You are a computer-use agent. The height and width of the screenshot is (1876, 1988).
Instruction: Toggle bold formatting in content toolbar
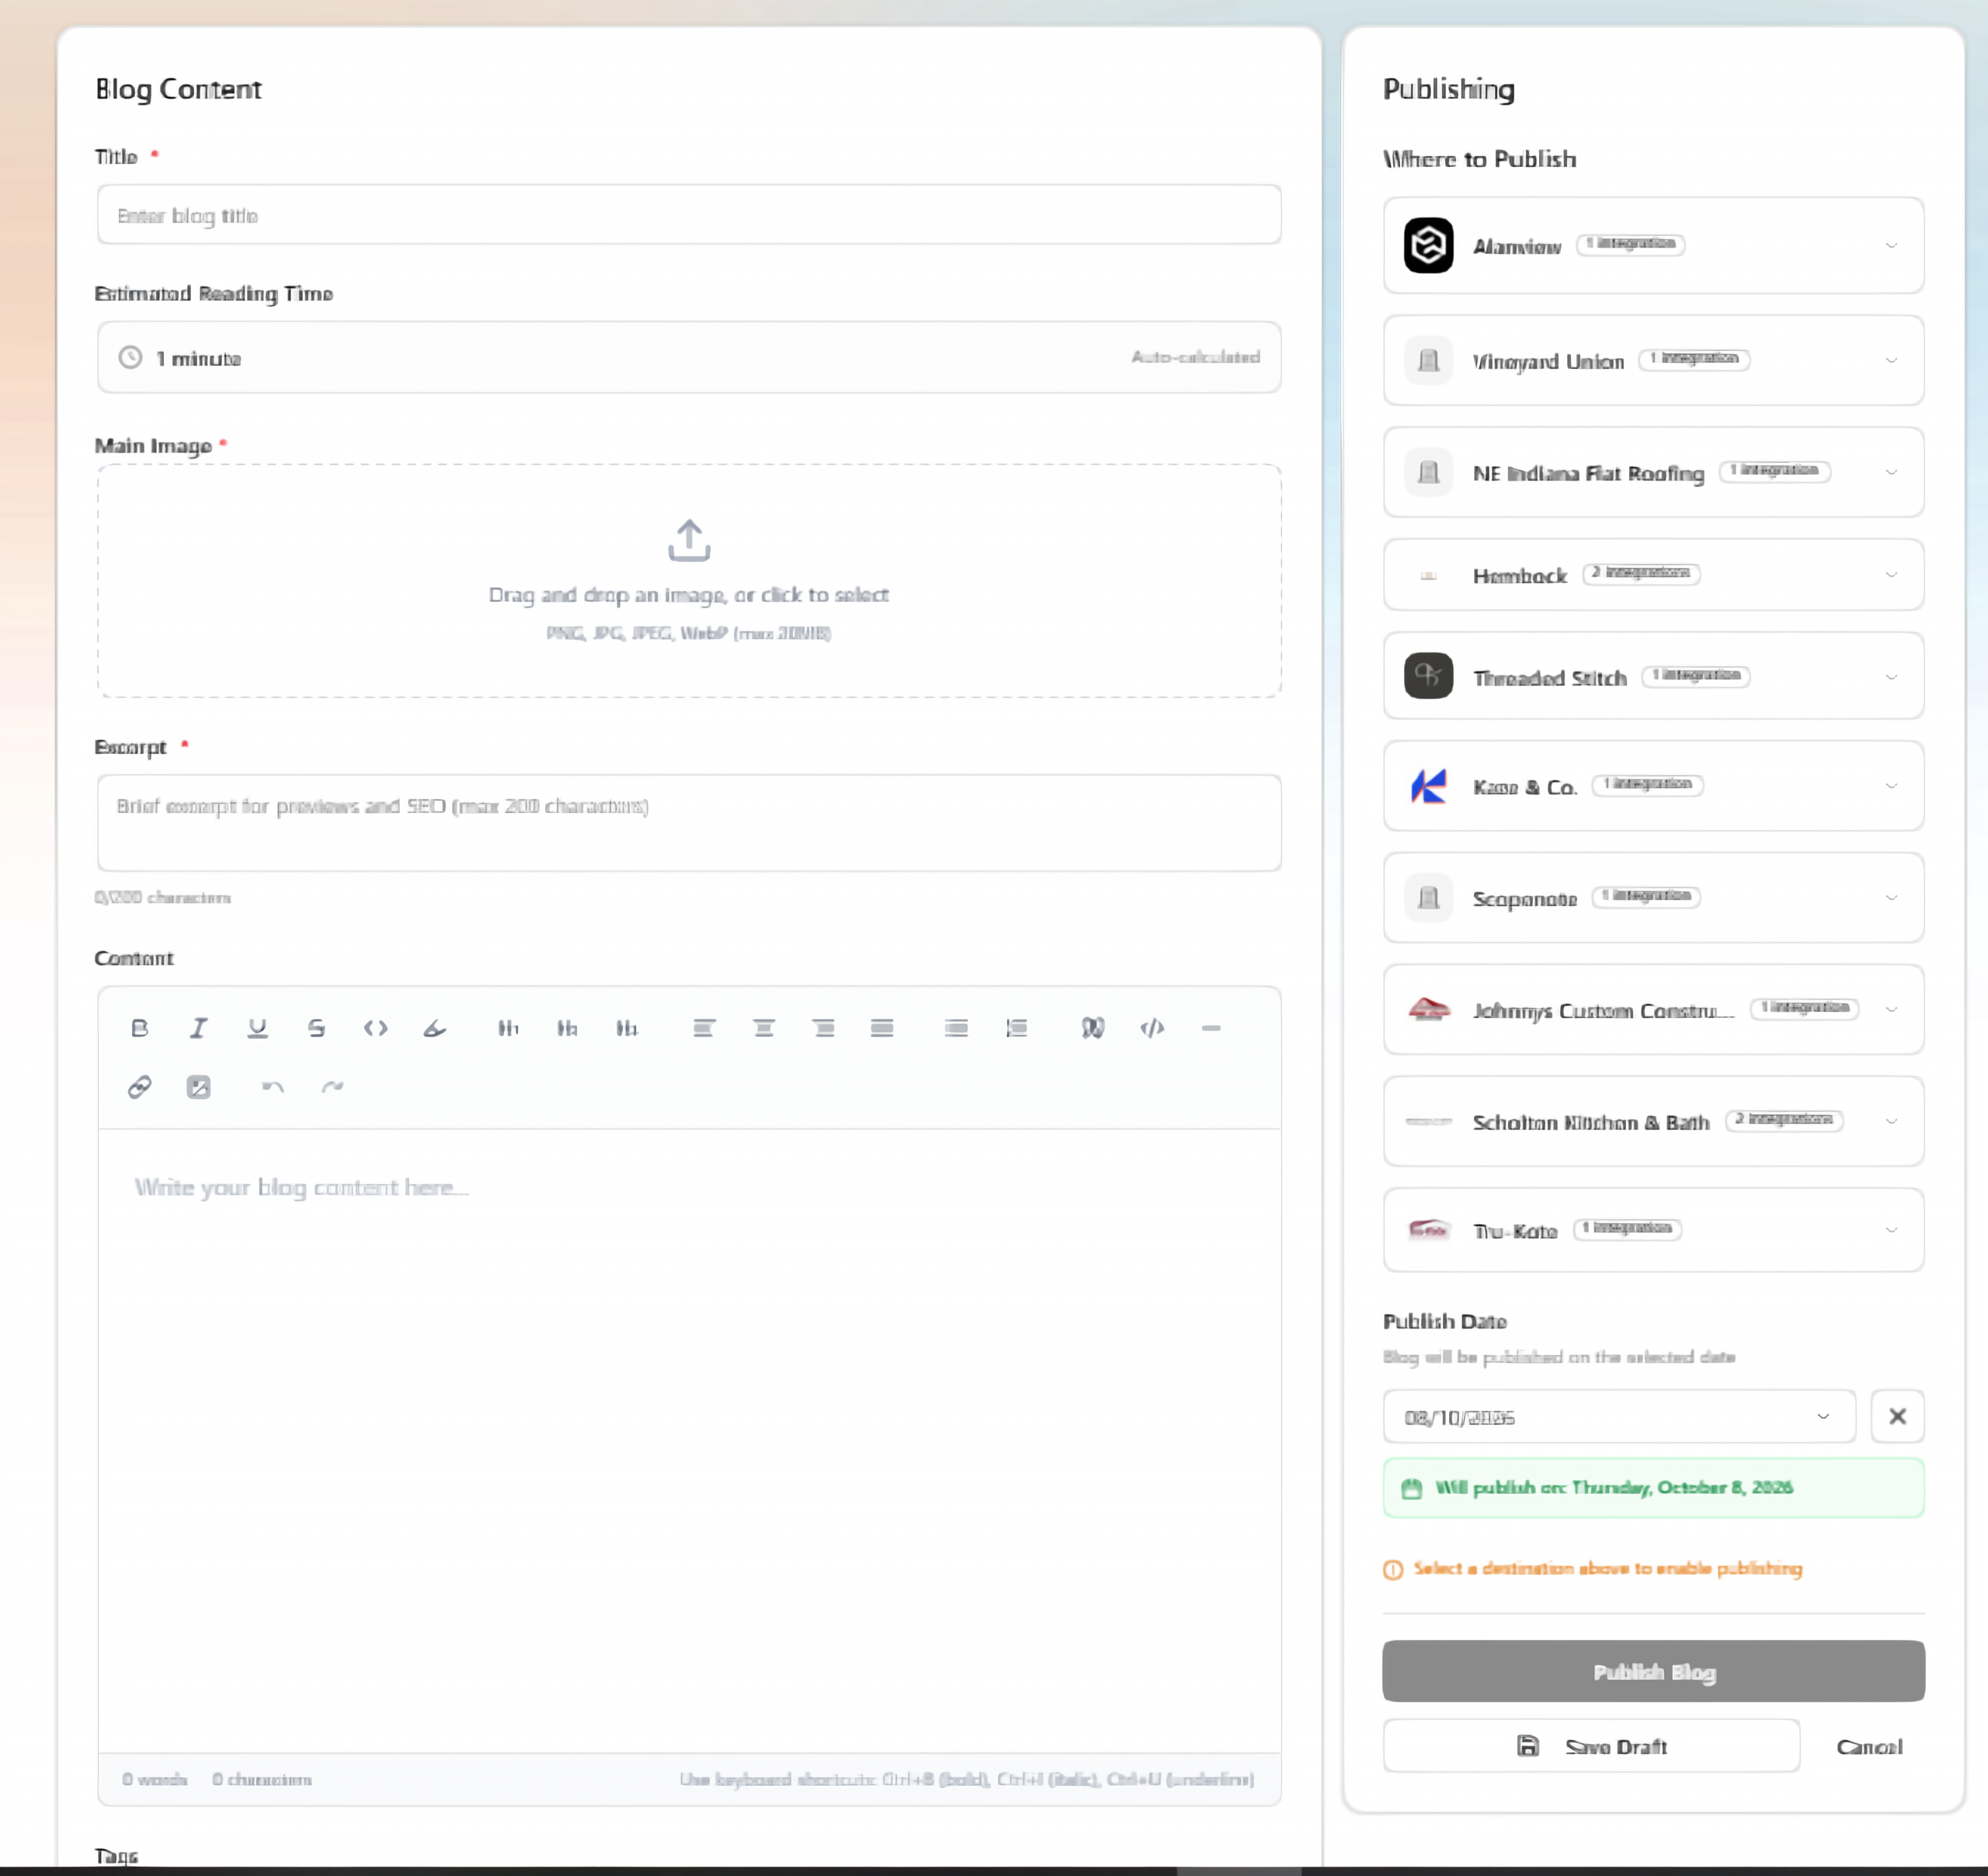point(140,1028)
